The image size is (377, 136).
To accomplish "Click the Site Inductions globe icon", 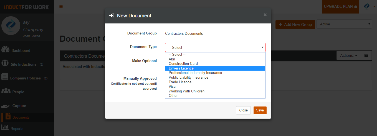I will coord(5,63).
